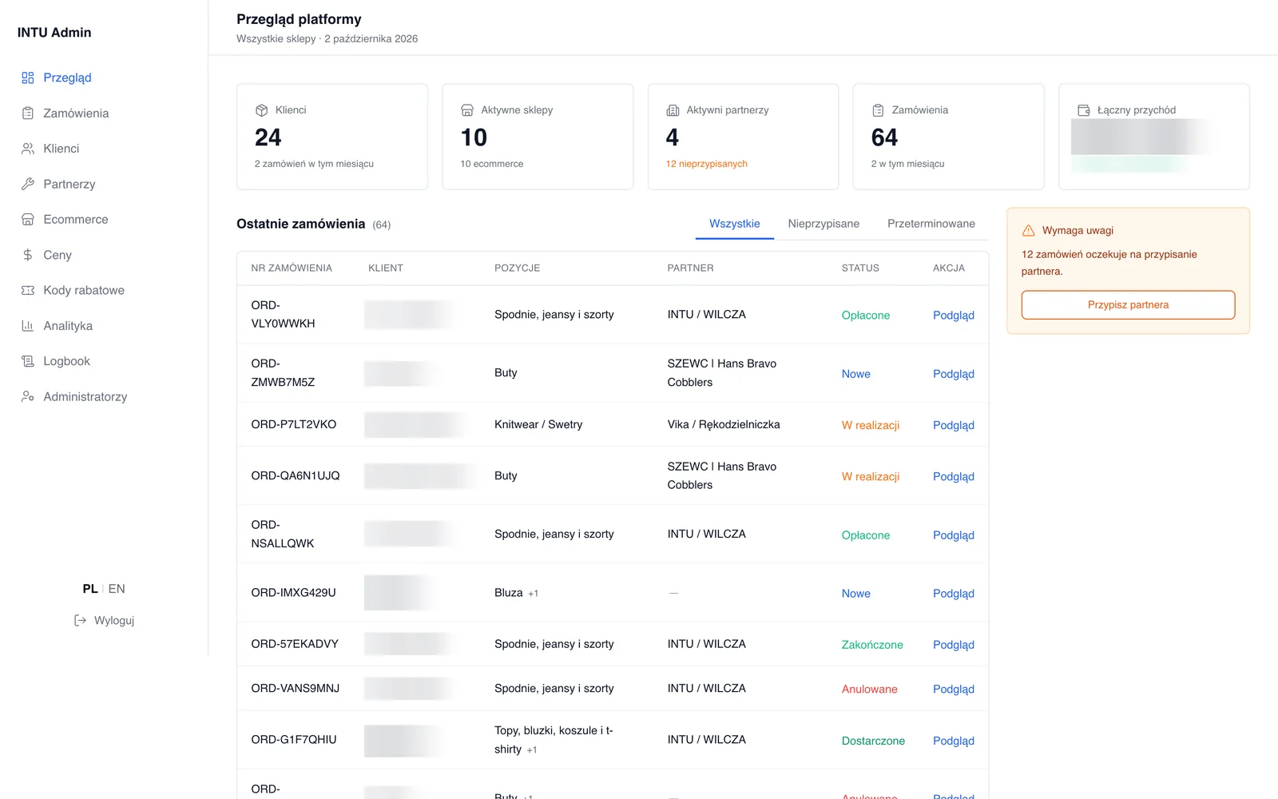Select order number ORD-QA6N1UJQ
Screen dimensions: 1278x799
(296, 475)
